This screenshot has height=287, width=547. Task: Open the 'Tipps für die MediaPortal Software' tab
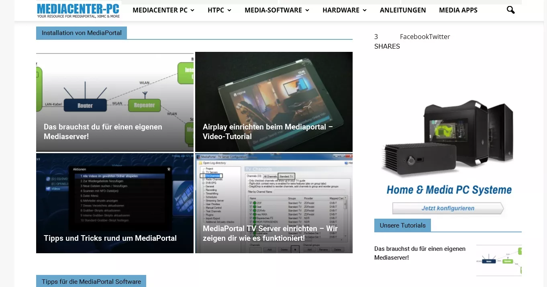pos(91,281)
